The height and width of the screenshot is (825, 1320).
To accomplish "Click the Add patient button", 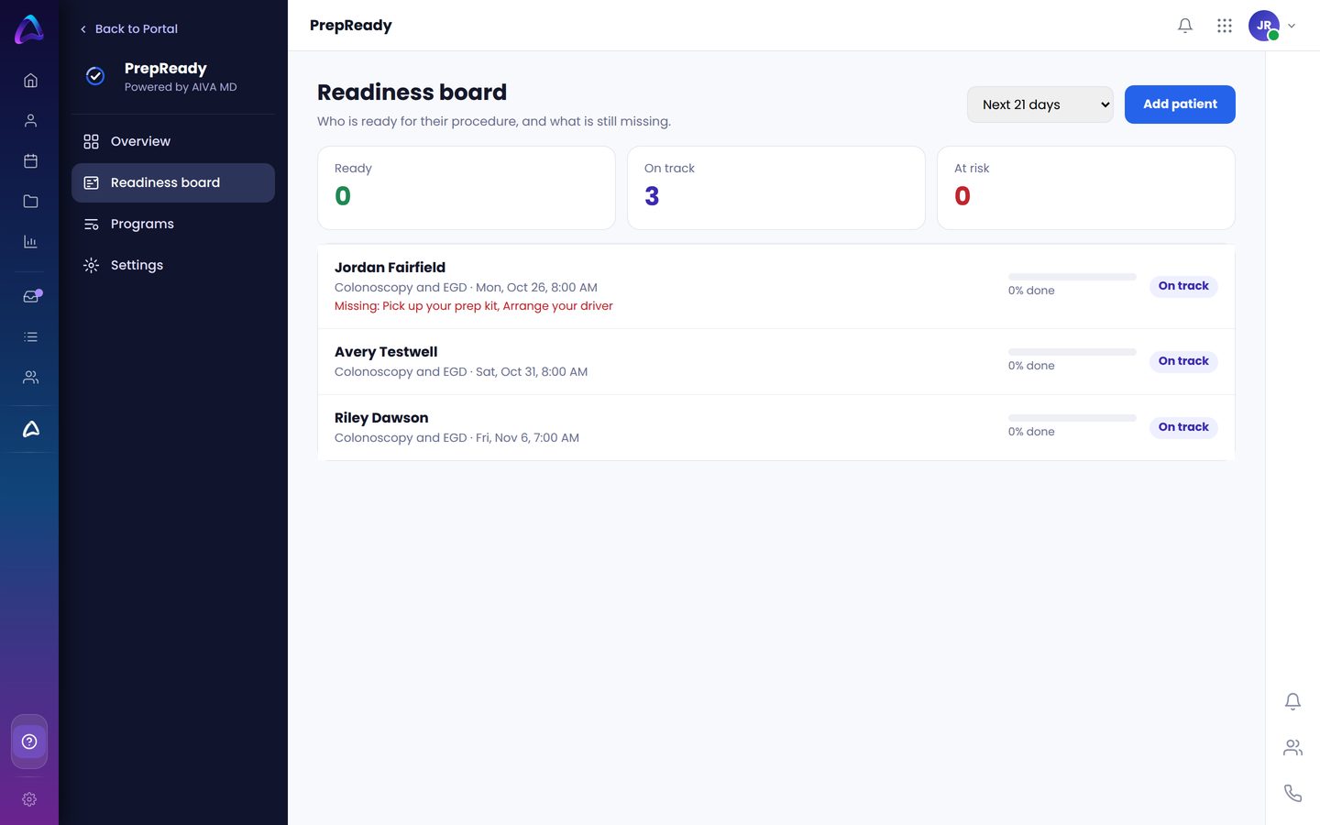I will point(1180,104).
